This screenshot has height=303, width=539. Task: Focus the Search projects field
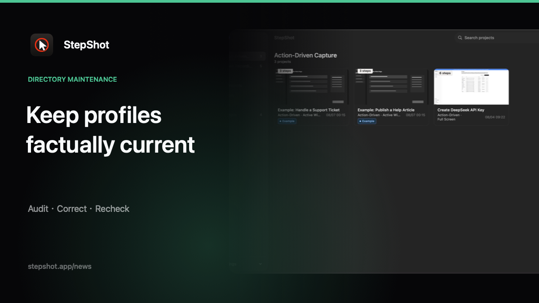[x=496, y=38]
